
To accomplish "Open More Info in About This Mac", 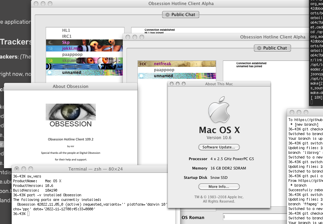I will [219, 187].
